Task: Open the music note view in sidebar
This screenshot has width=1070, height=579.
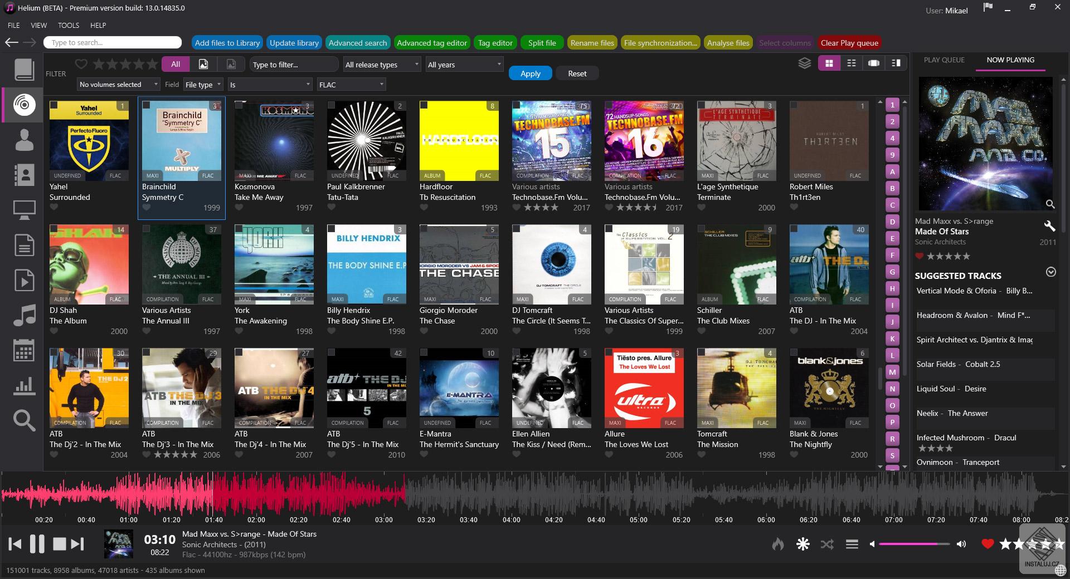Action: pos(25,315)
